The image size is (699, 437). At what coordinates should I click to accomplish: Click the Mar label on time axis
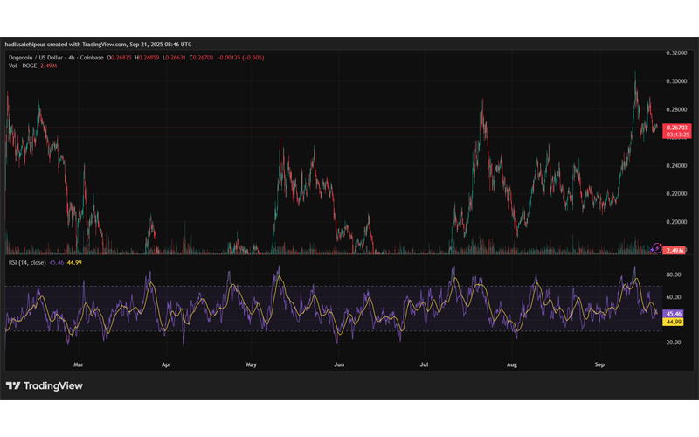(79, 361)
